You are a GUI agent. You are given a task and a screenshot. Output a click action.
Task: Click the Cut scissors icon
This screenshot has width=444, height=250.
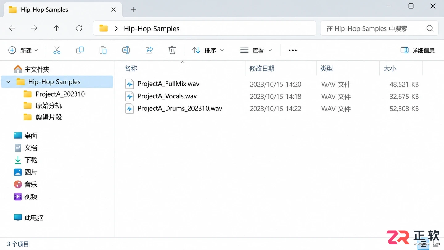click(x=57, y=50)
